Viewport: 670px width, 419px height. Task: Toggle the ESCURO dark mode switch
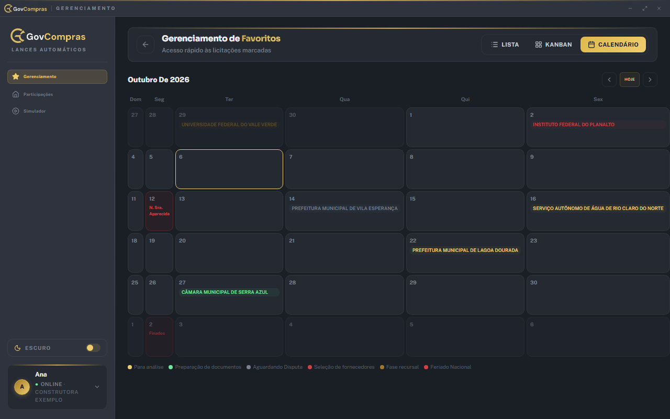(93, 348)
